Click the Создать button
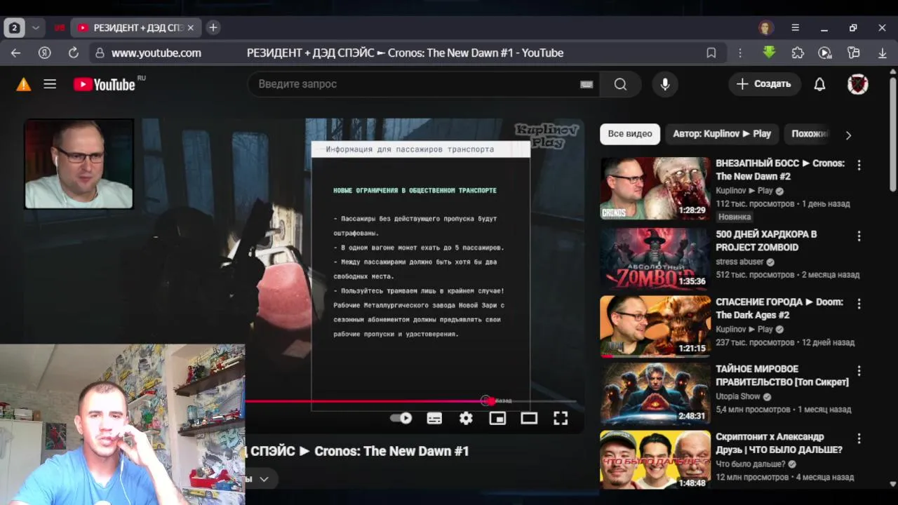898x505 pixels. point(765,84)
